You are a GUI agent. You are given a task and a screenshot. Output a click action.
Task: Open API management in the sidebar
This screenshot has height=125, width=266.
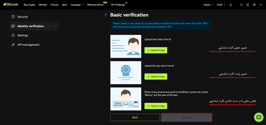[x=28, y=45]
